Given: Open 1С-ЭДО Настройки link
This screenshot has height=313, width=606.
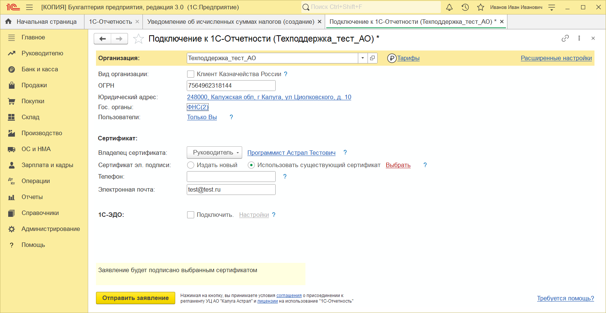Looking at the screenshot, I should (x=254, y=215).
